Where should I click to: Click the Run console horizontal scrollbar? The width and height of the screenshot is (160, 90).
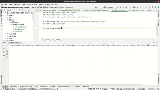[76, 85]
